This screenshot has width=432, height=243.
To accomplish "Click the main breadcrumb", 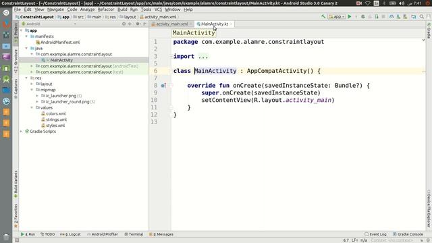I will click(94, 17).
